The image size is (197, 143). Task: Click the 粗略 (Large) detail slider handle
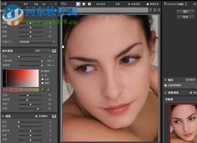[x=30, y=32]
